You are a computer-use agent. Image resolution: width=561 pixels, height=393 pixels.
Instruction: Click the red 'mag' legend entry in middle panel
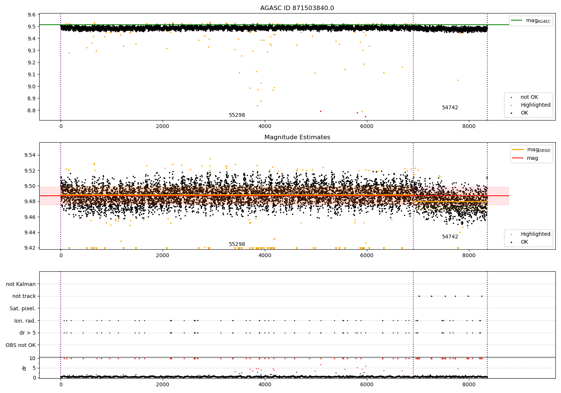pos(525,158)
